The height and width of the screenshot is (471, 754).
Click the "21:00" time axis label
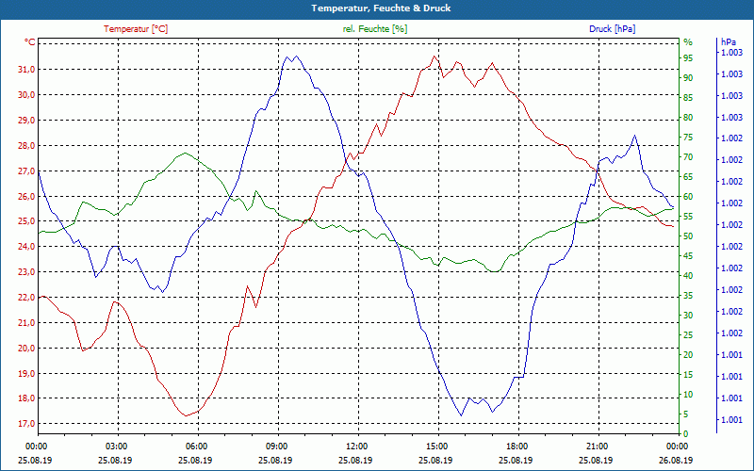(x=598, y=446)
